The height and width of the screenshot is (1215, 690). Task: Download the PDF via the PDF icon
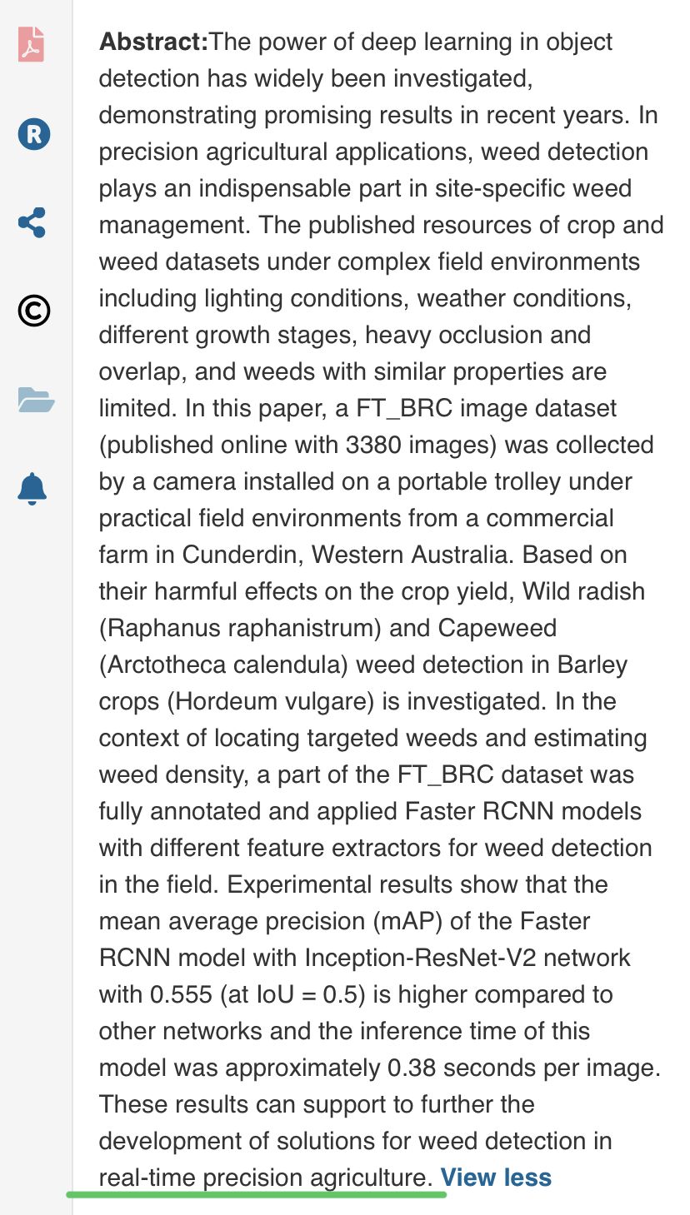(x=32, y=45)
